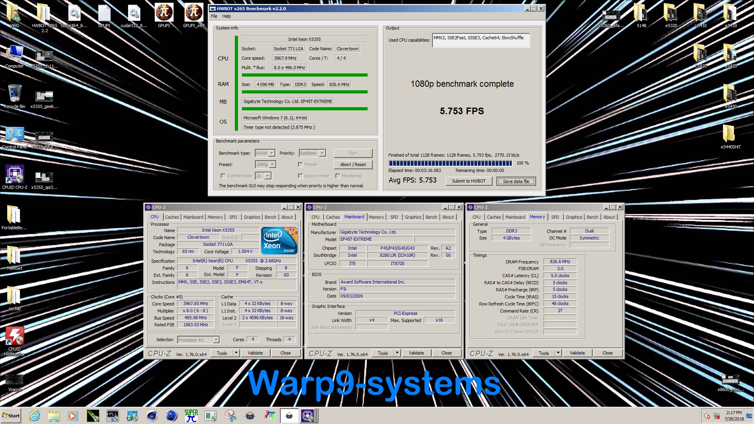Viewport: 754px width, 424px height.
Task: Switch to Graphics tab in right CPU-Z window
Action: tap(574, 217)
